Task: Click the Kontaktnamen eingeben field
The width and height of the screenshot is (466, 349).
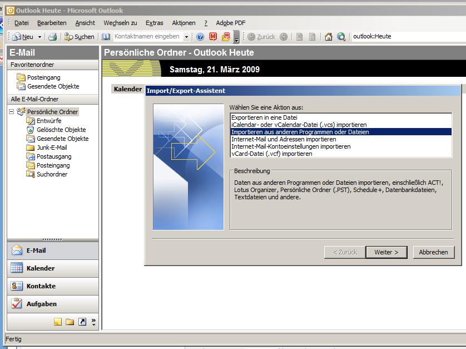Action: pos(148,36)
